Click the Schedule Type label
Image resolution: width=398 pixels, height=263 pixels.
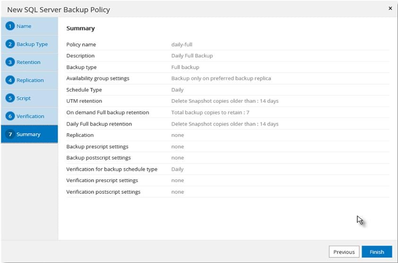pos(84,90)
